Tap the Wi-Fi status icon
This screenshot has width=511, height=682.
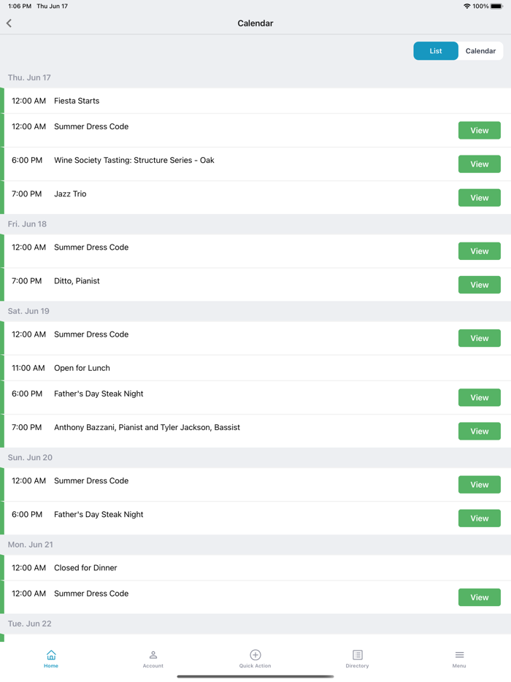coord(466,6)
